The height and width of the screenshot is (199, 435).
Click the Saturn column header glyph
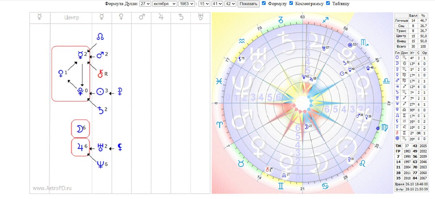[181, 17]
